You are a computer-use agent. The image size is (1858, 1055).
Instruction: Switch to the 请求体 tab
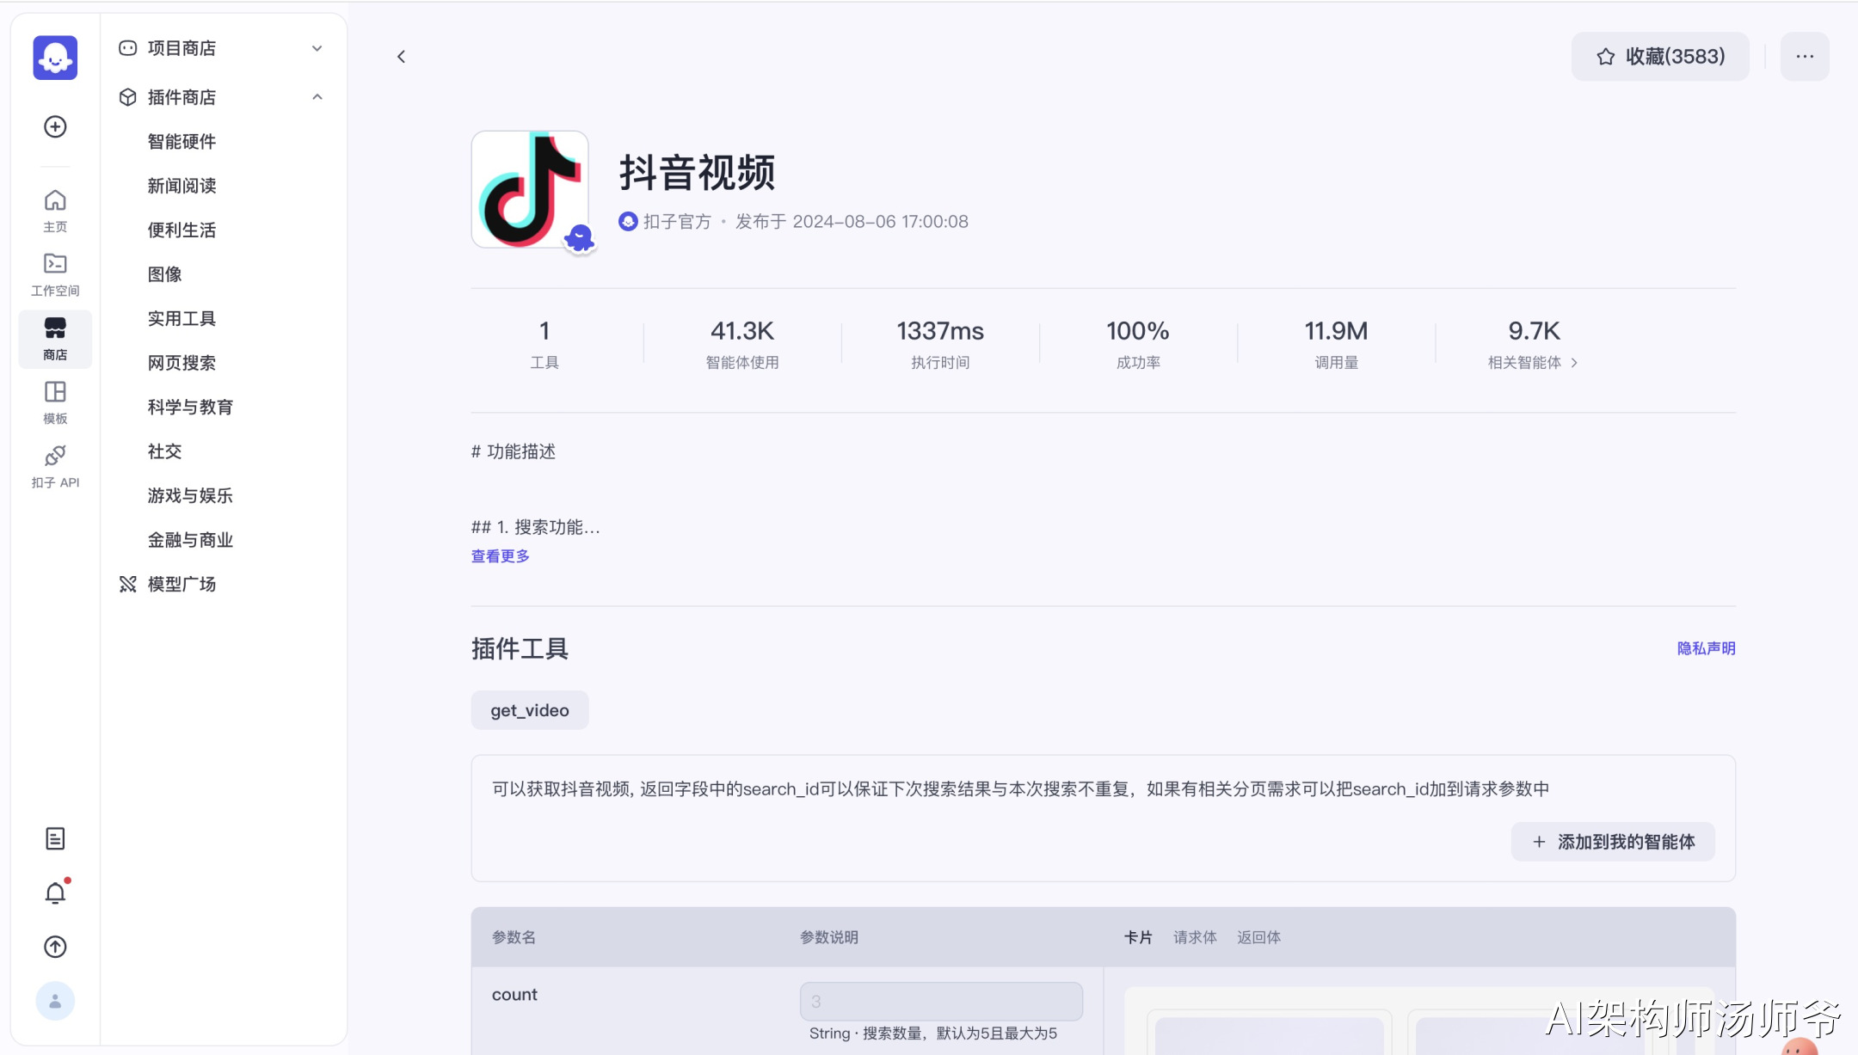click(1194, 937)
